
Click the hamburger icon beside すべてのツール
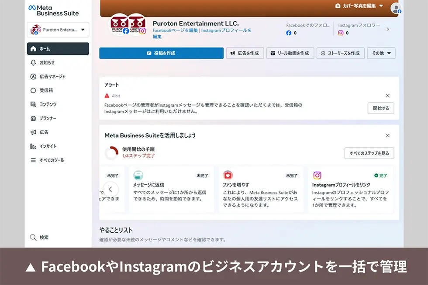point(33,160)
